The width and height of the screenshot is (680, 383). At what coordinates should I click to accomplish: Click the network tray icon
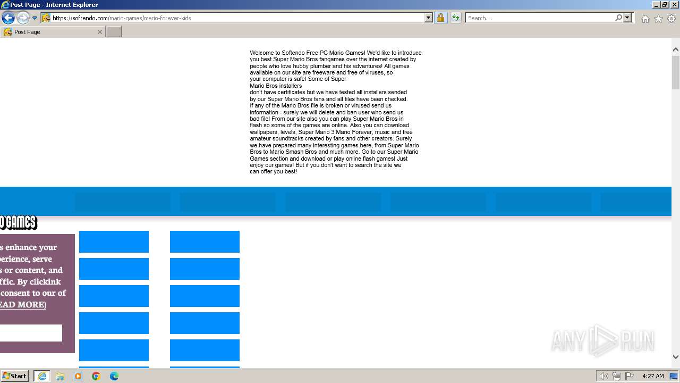(x=617, y=376)
